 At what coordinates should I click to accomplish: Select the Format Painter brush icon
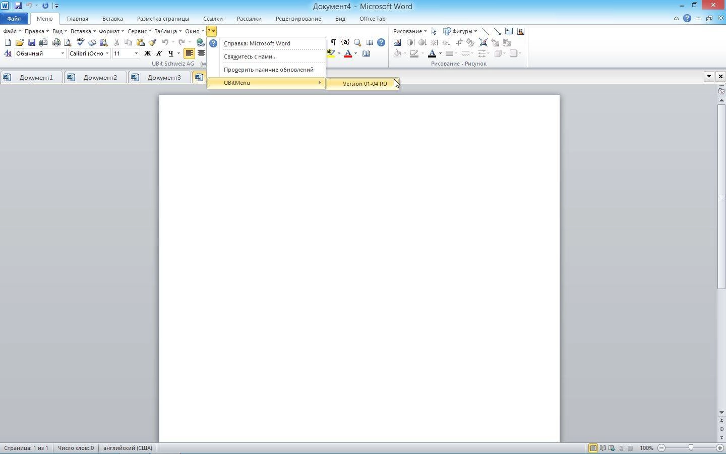point(152,43)
